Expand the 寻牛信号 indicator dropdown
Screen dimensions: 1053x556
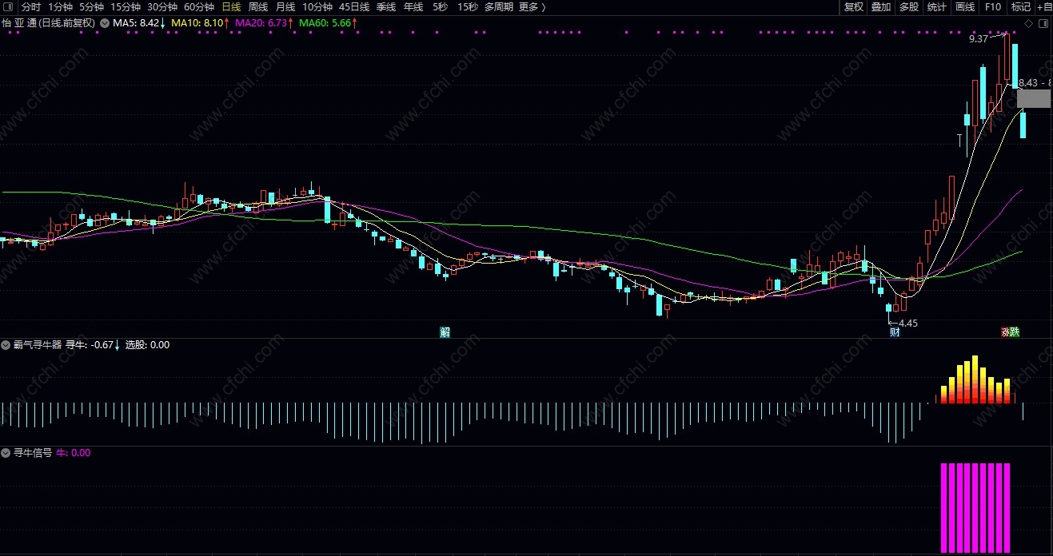[x=6, y=453]
